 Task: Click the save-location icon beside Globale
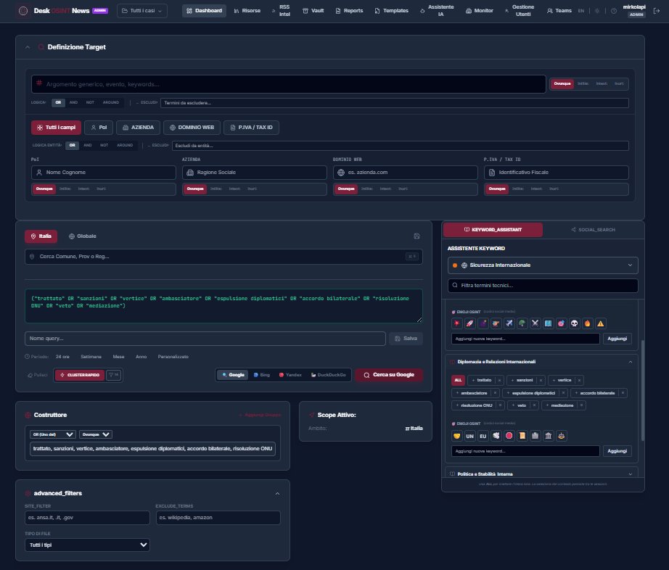pyautogui.click(x=416, y=236)
